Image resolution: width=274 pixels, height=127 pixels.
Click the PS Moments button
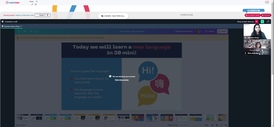pos(266,15)
